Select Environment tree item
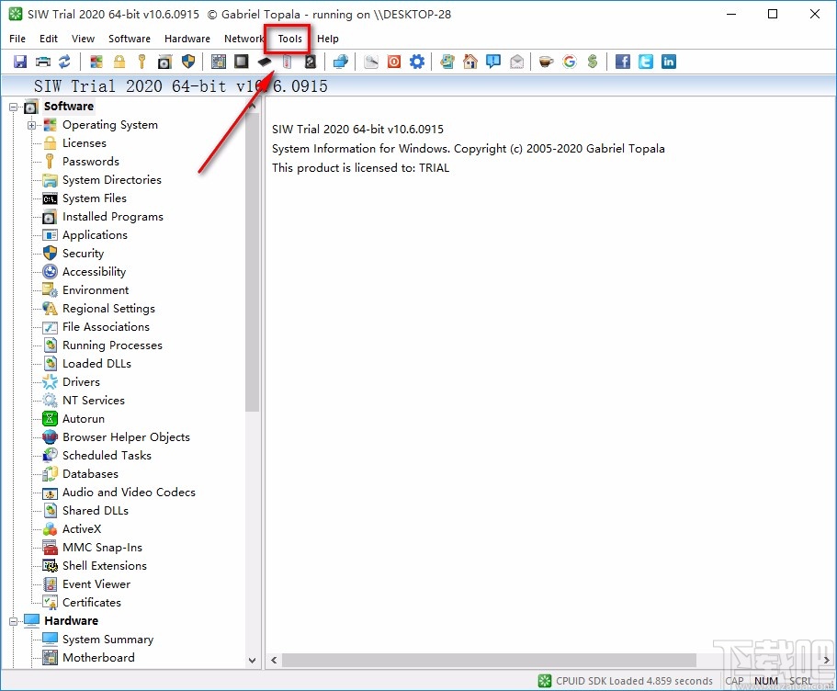 point(96,290)
